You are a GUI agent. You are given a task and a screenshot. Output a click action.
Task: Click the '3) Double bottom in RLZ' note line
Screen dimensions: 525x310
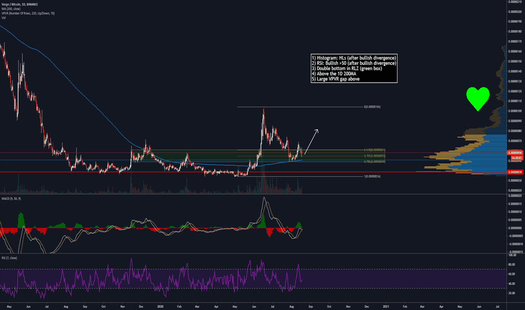pyautogui.click(x=346, y=68)
